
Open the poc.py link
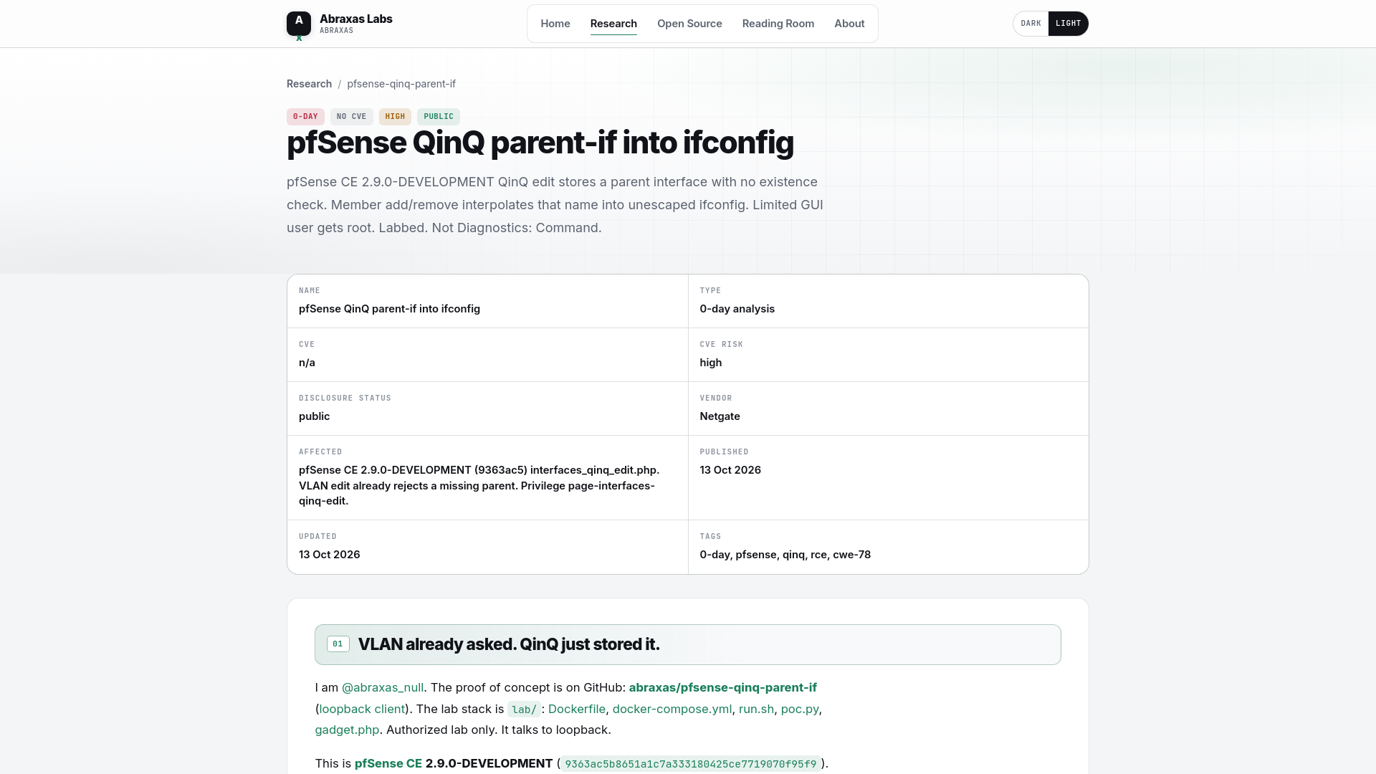click(x=800, y=709)
